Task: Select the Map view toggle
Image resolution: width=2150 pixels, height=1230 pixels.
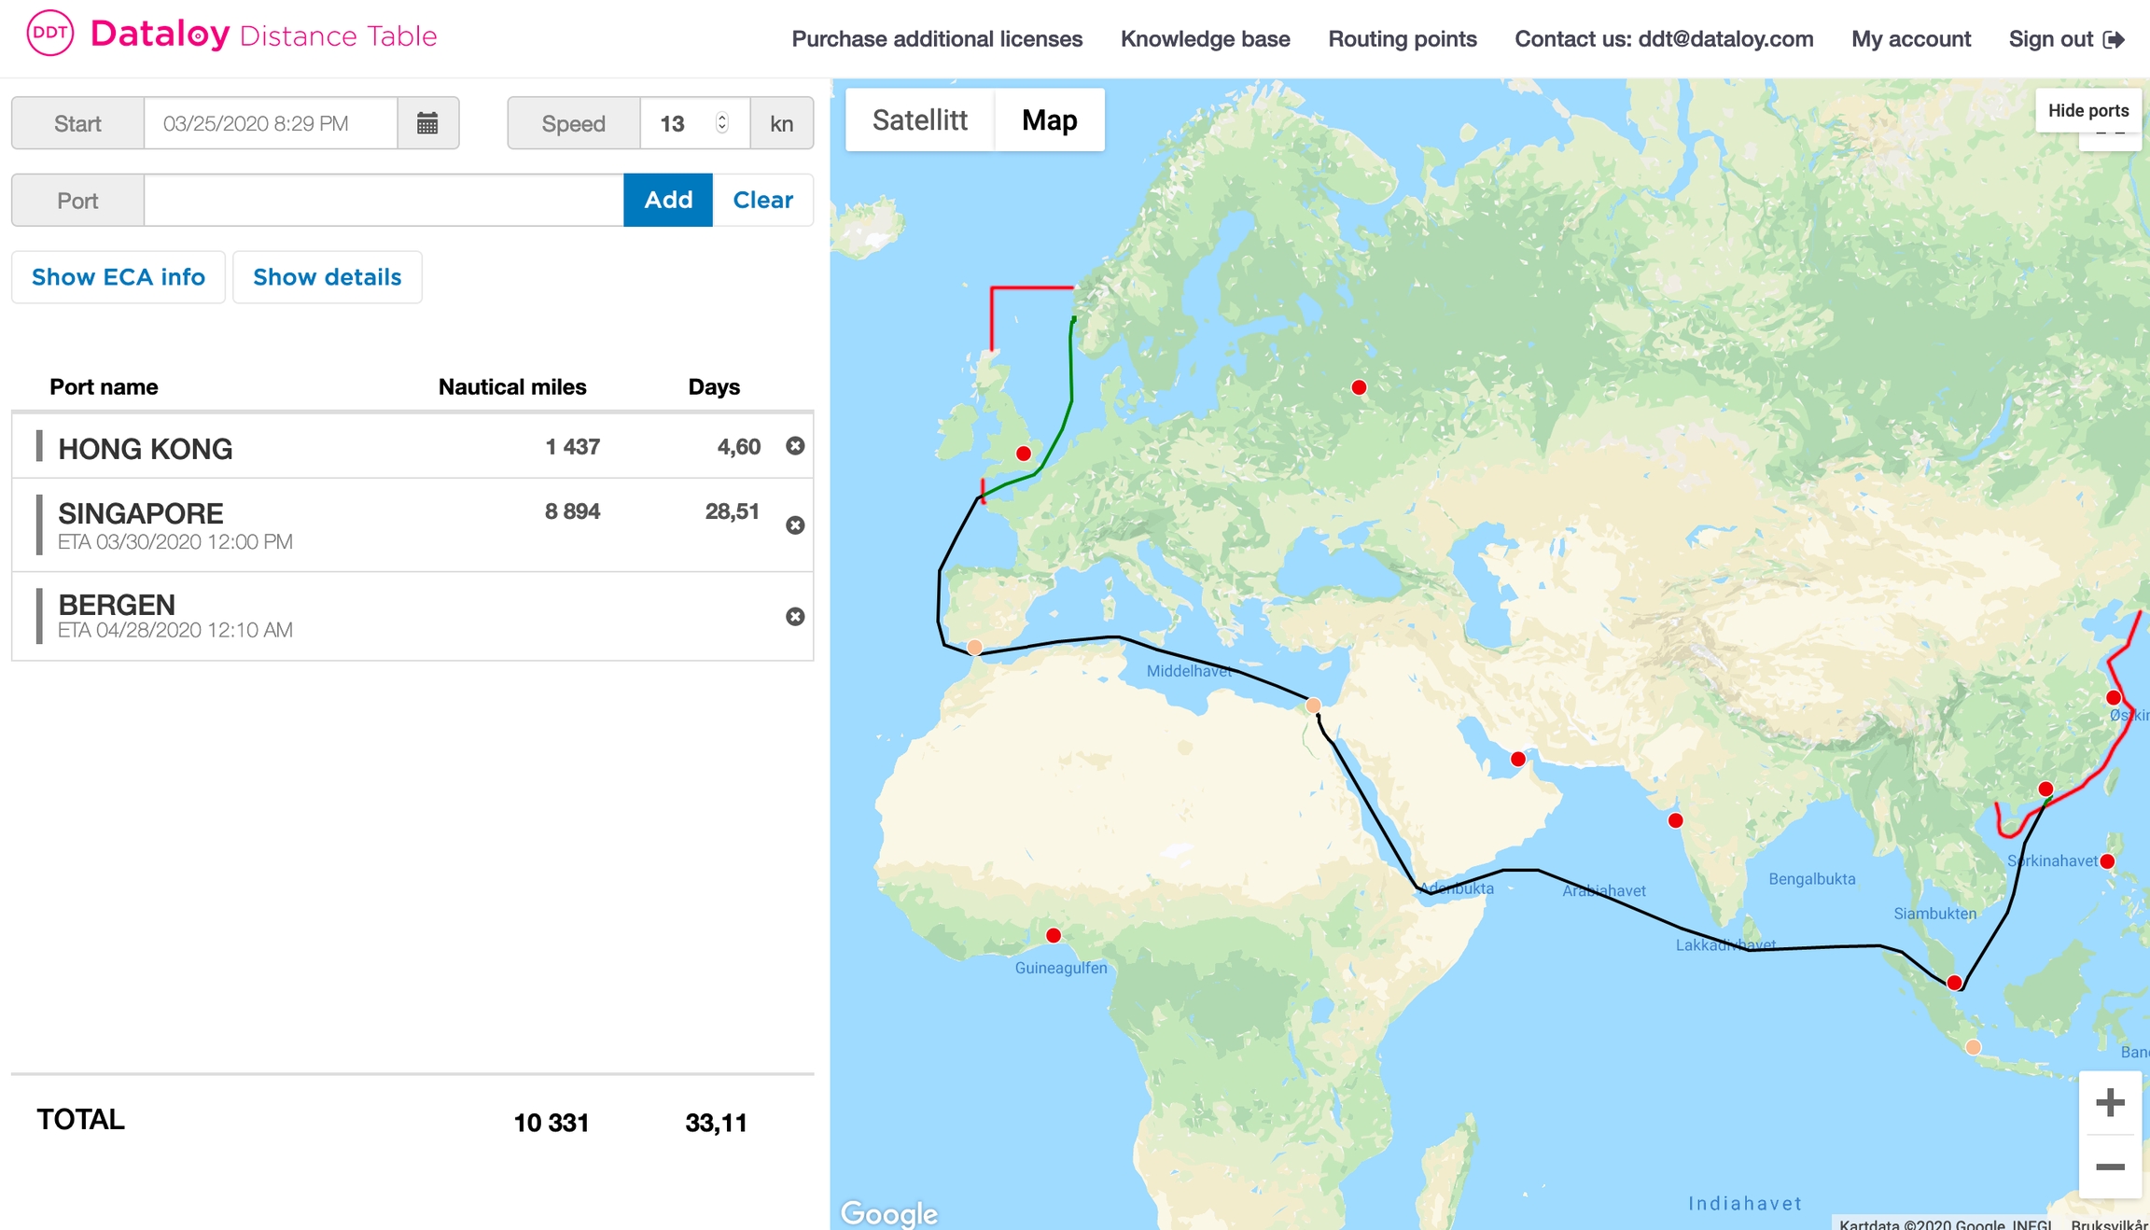Action: [x=1049, y=119]
